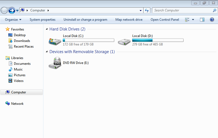Click the Computer icon in sidebar
Screen dimensions: 218x138
[8, 92]
